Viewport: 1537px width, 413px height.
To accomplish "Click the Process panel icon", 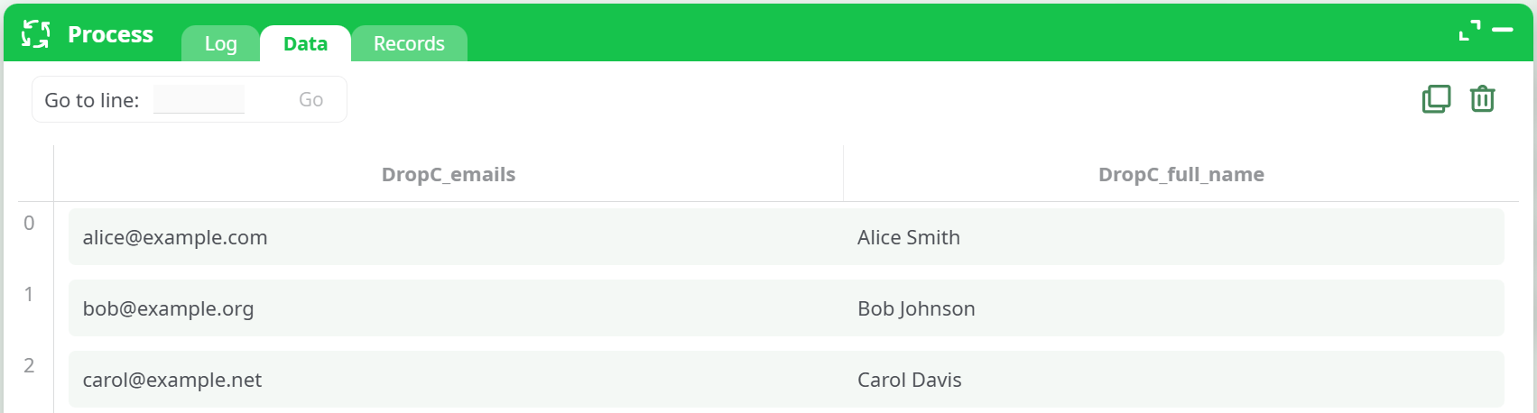I will click(x=35, y=34).
